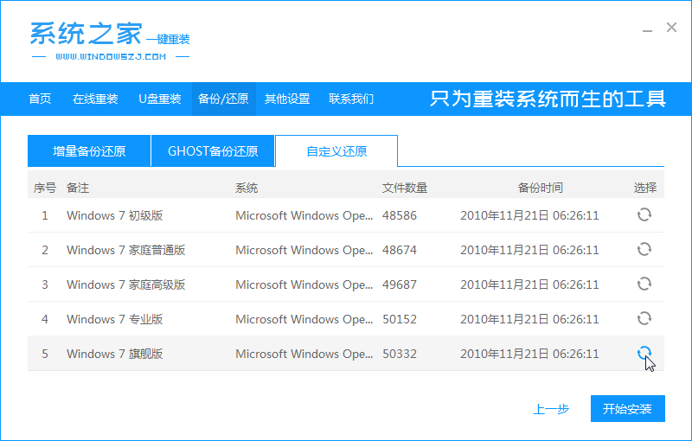
Task: Click restore icon for Windows 7 初级版
Action: [644, 215]
